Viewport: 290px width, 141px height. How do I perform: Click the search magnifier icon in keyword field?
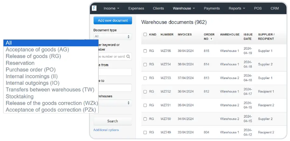[x=128, y=56]
